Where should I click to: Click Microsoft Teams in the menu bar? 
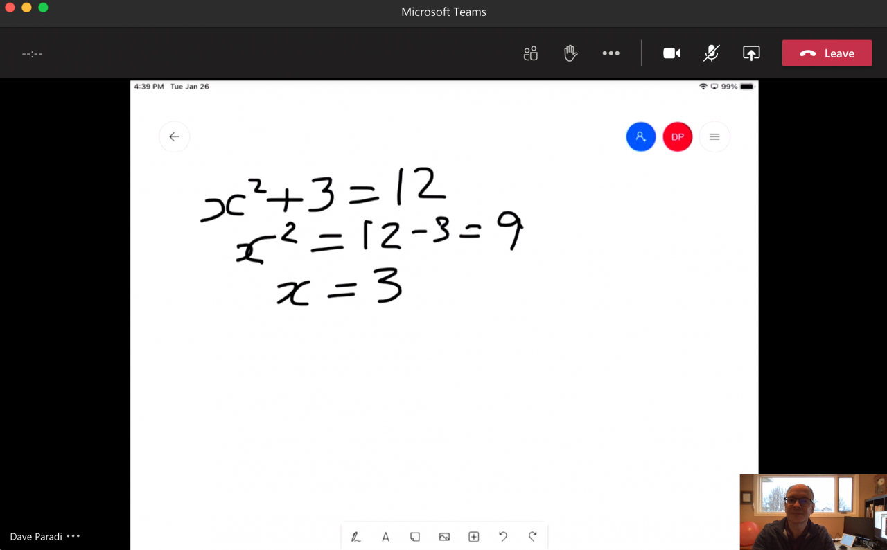(443, 12)
